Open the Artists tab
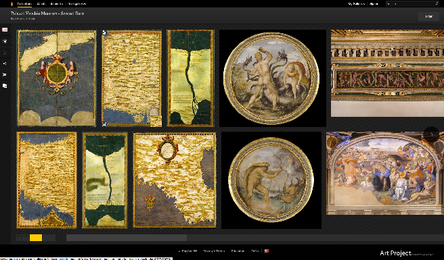This screenshot has height=260, width=444. pos(41,4)
